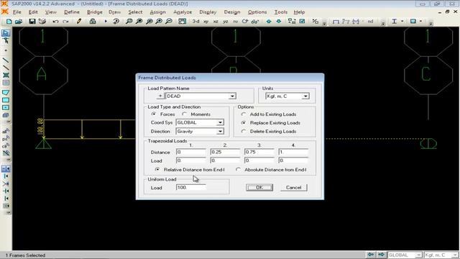Screen dimensions: 460x259
Task: Run analysis with the play arrow icon
Action: coord(106,22)
